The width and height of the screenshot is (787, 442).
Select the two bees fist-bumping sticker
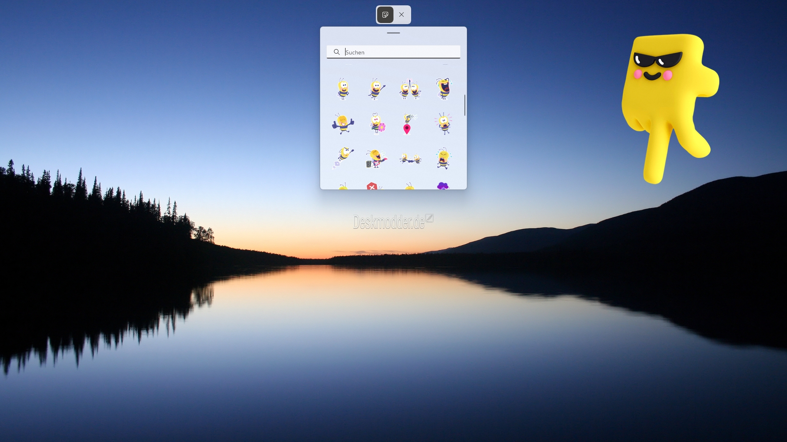click(x=410, y=158)
